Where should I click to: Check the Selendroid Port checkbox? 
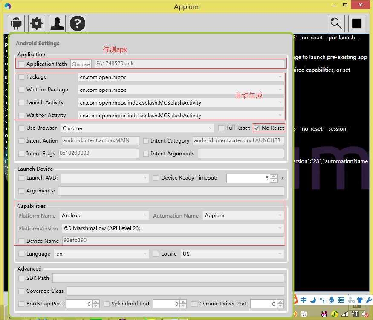(107, 304)
